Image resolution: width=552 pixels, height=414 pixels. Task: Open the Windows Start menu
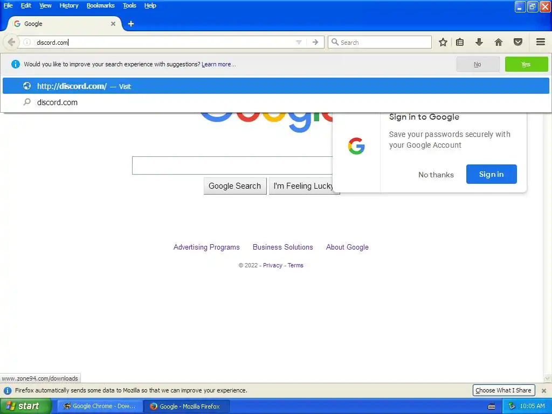26,406
